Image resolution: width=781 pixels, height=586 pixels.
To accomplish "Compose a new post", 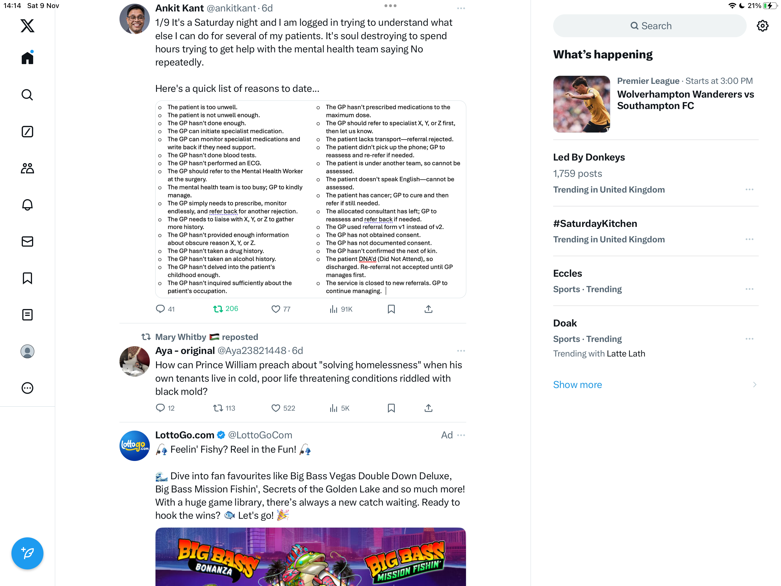I will click(x=27, y=553).
